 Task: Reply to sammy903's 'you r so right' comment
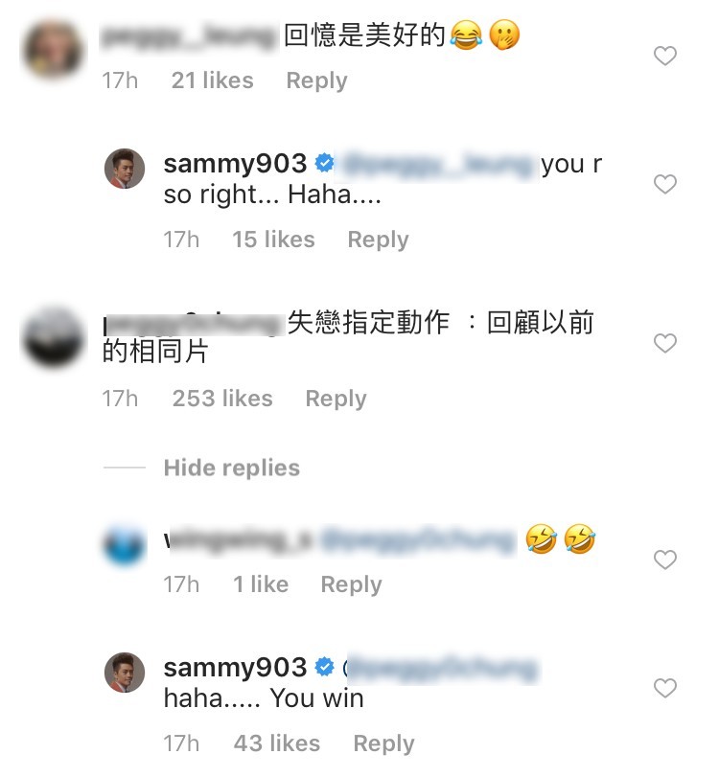pos(378,240)
